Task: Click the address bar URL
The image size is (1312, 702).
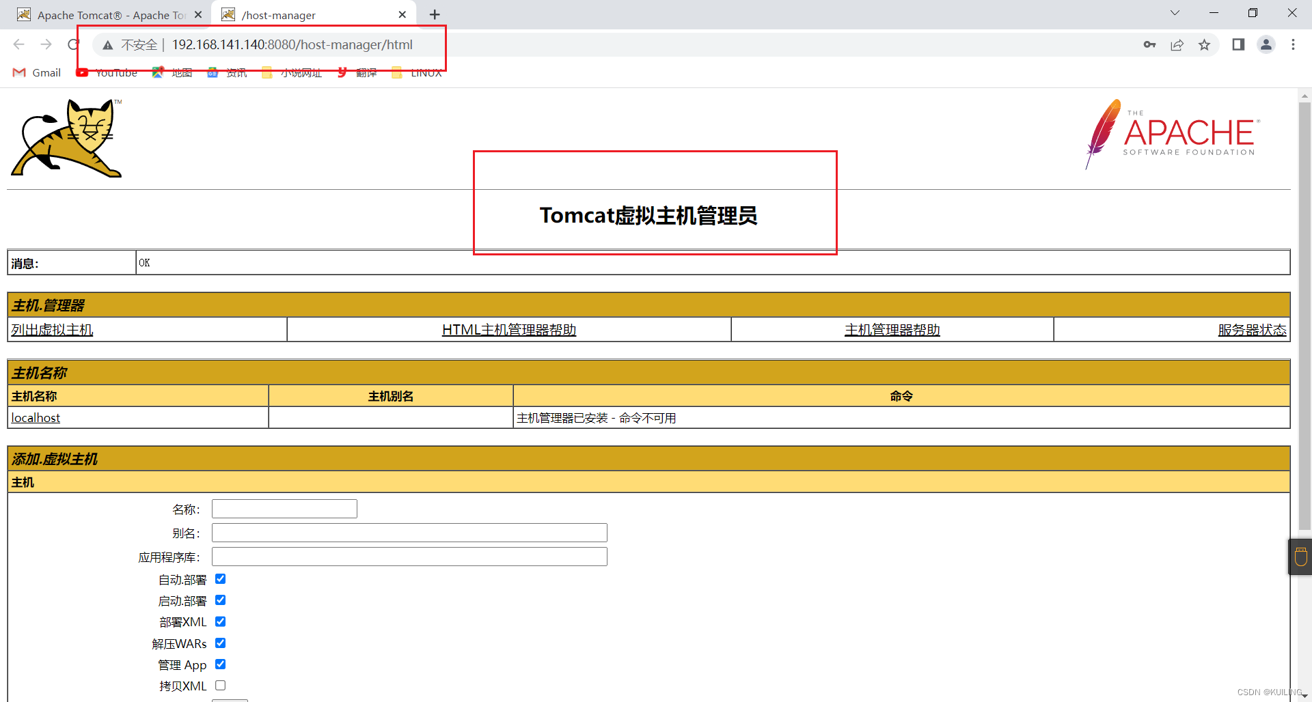Action: (x=292, y=44)
